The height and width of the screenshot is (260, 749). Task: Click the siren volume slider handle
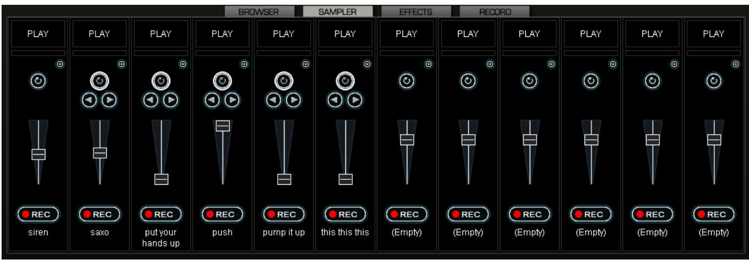[38, 154]
